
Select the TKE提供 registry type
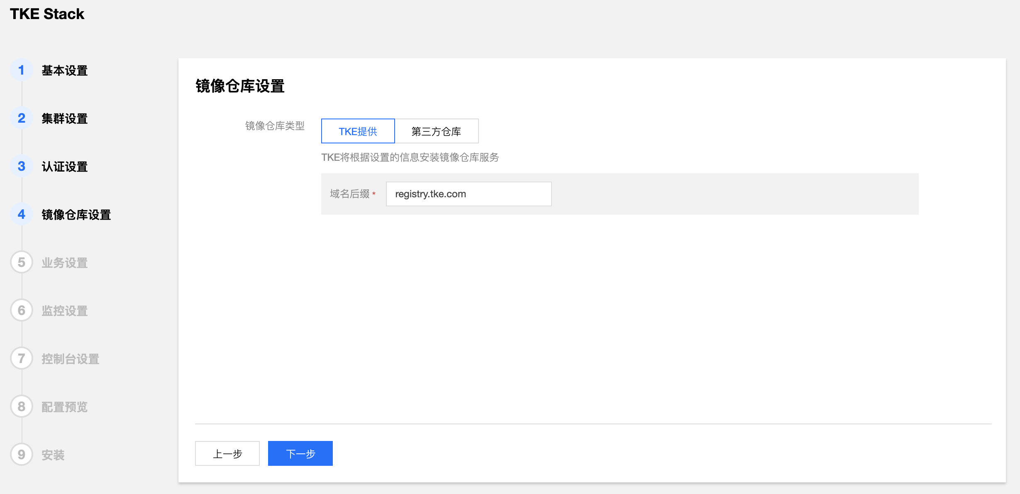(358, 131)
